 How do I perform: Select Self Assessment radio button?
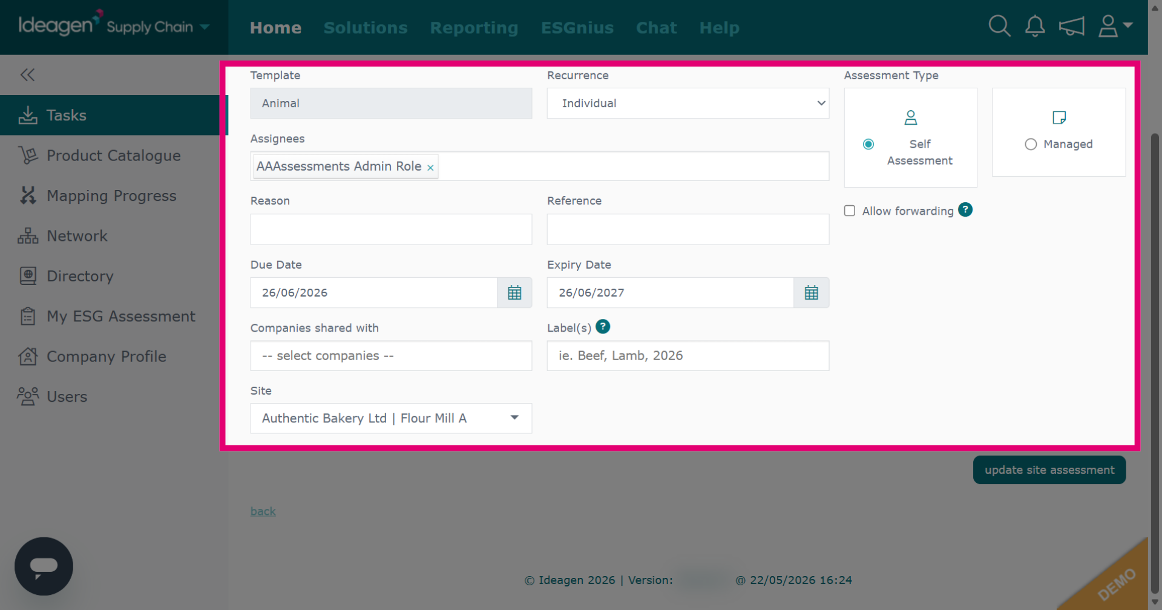pos(868,144)
